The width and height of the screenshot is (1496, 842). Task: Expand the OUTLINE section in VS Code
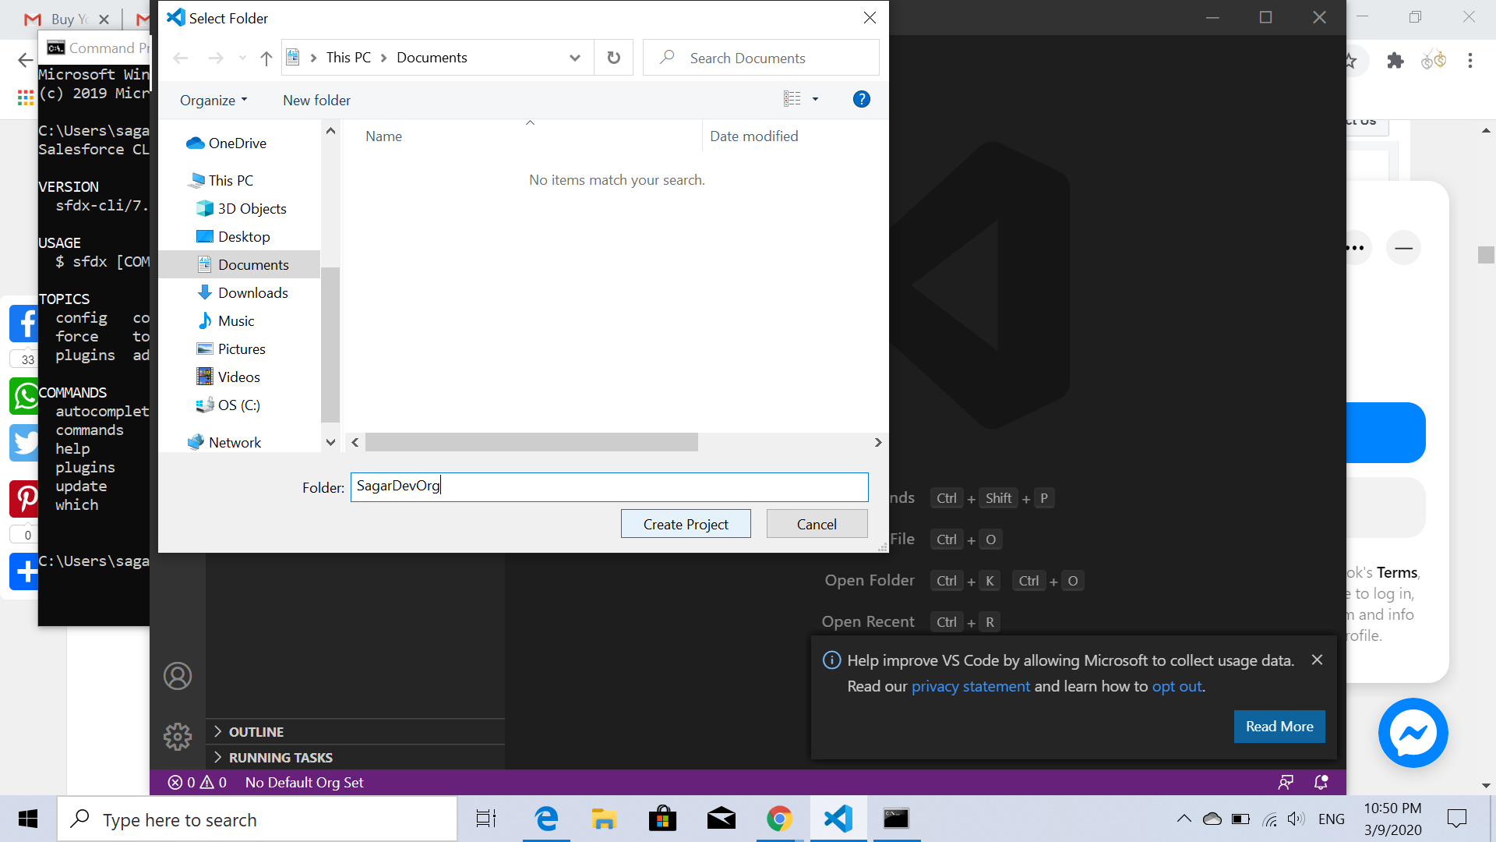[355, 731]
